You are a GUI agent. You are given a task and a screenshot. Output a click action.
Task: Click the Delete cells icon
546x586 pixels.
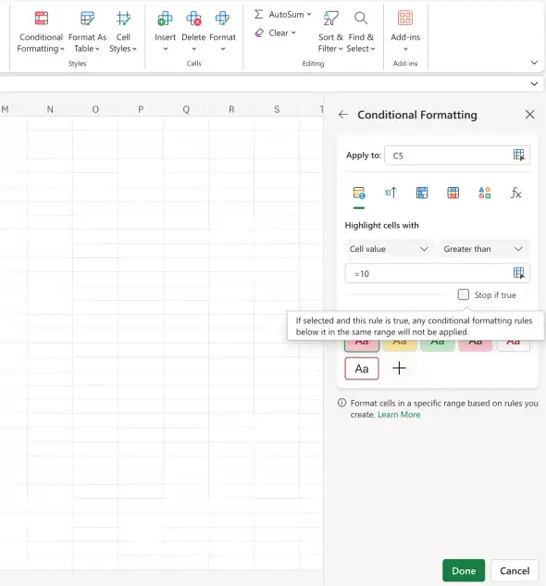pyautogui.click(x=193, y=19)
